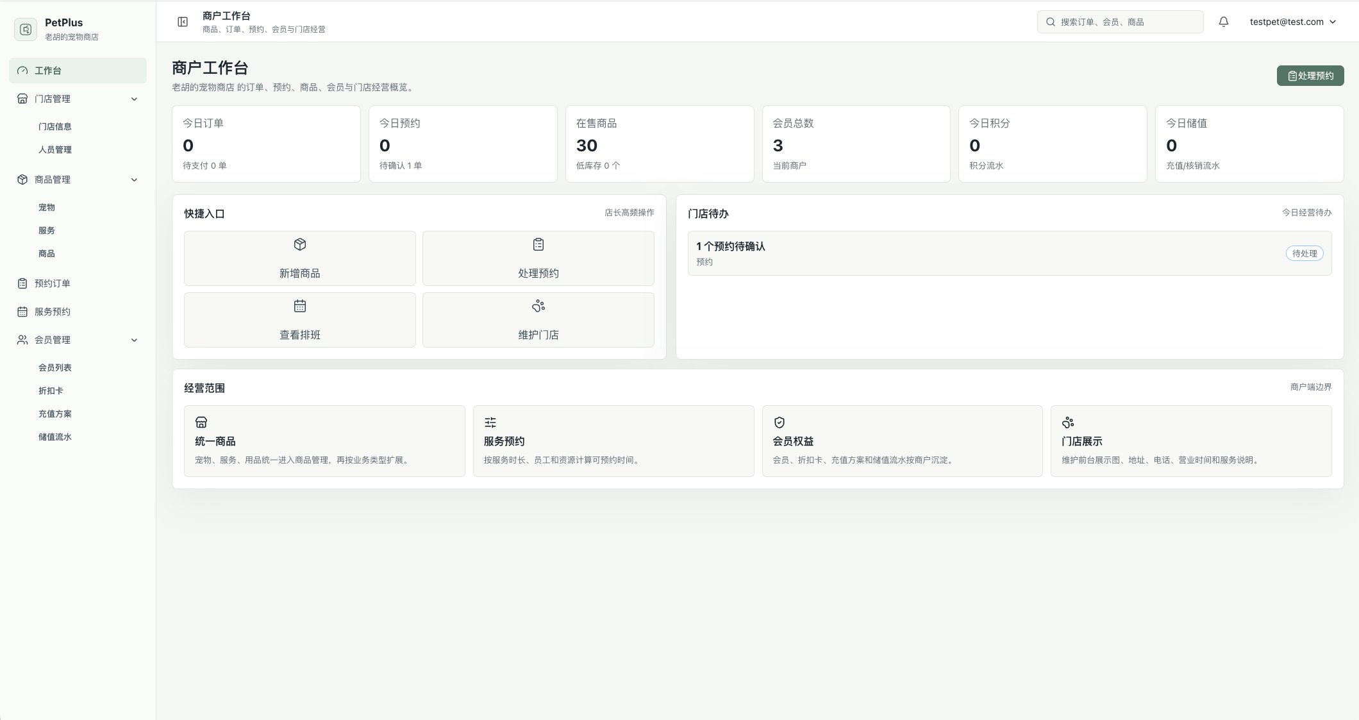Click the 今日积分 stat card

1053,144
